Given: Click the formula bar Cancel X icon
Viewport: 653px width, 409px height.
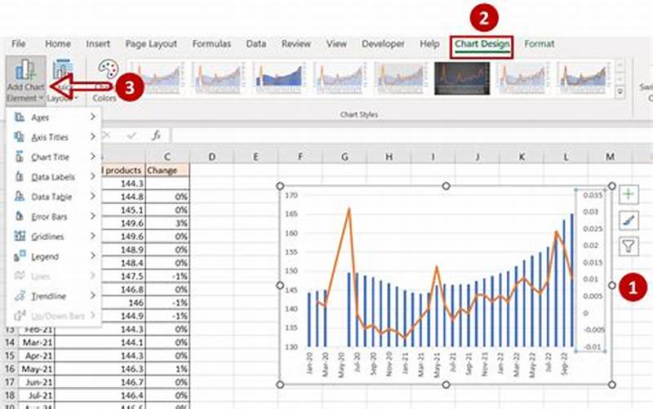Looking at the screenshot, I should coord(107,135).
